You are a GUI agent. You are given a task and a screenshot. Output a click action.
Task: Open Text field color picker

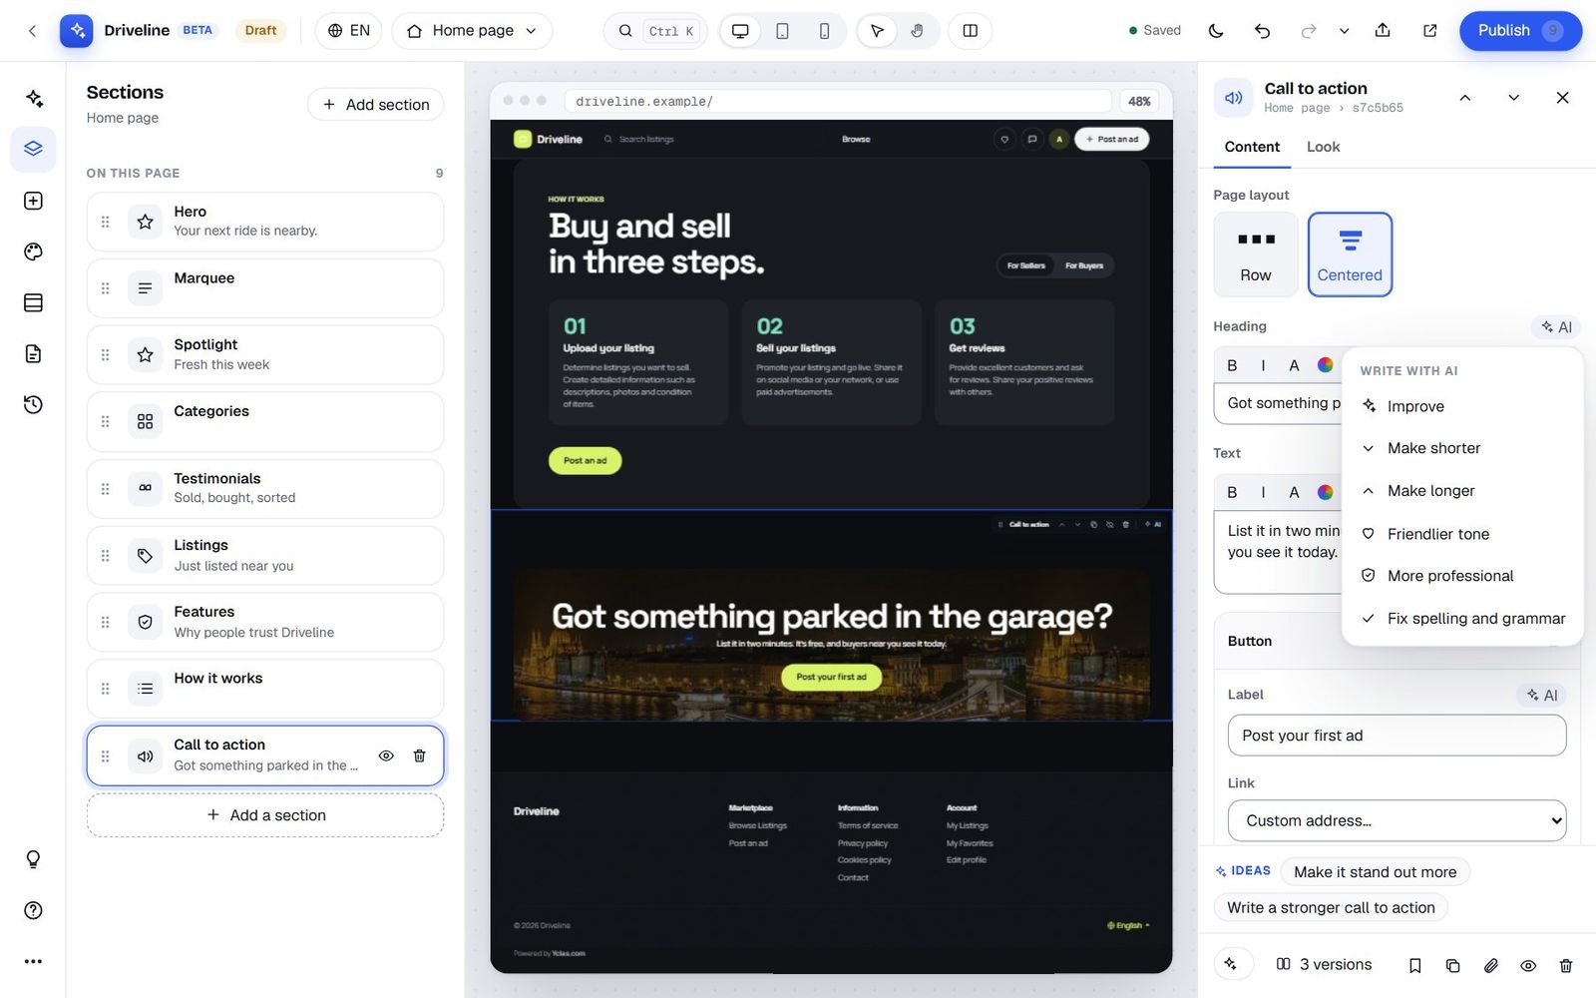click(1325, 492)
